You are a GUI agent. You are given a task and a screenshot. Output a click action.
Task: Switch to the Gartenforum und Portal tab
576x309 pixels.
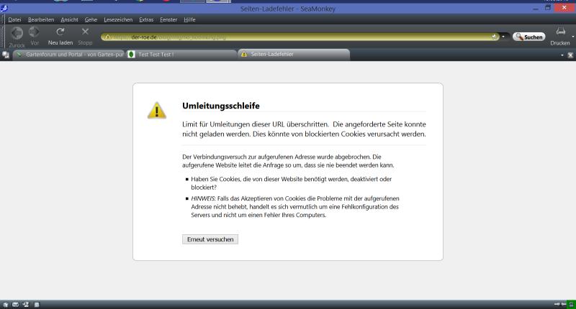(69, 55)
